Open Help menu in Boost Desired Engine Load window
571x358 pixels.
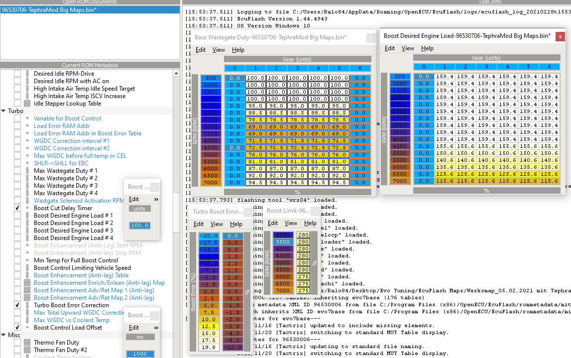point(427,48)
